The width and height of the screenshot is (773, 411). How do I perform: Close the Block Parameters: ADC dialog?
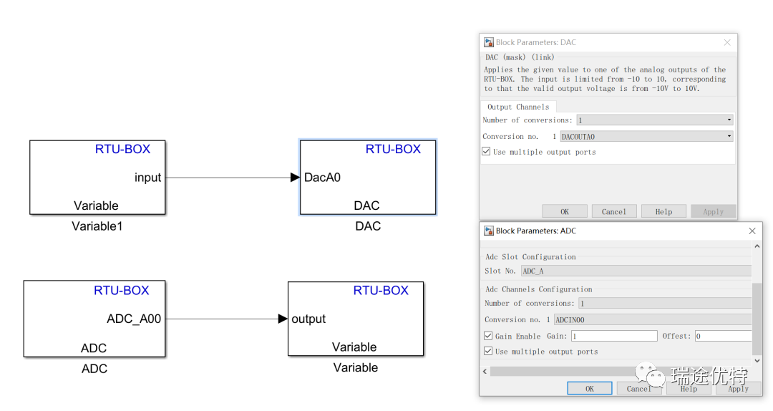point(752,231)
